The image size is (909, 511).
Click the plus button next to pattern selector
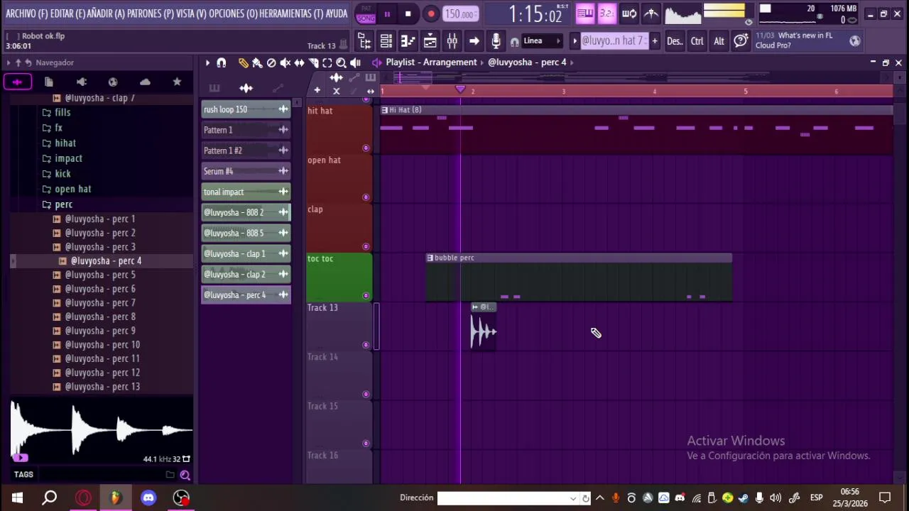pyautogui.click(x=654, y=41)
